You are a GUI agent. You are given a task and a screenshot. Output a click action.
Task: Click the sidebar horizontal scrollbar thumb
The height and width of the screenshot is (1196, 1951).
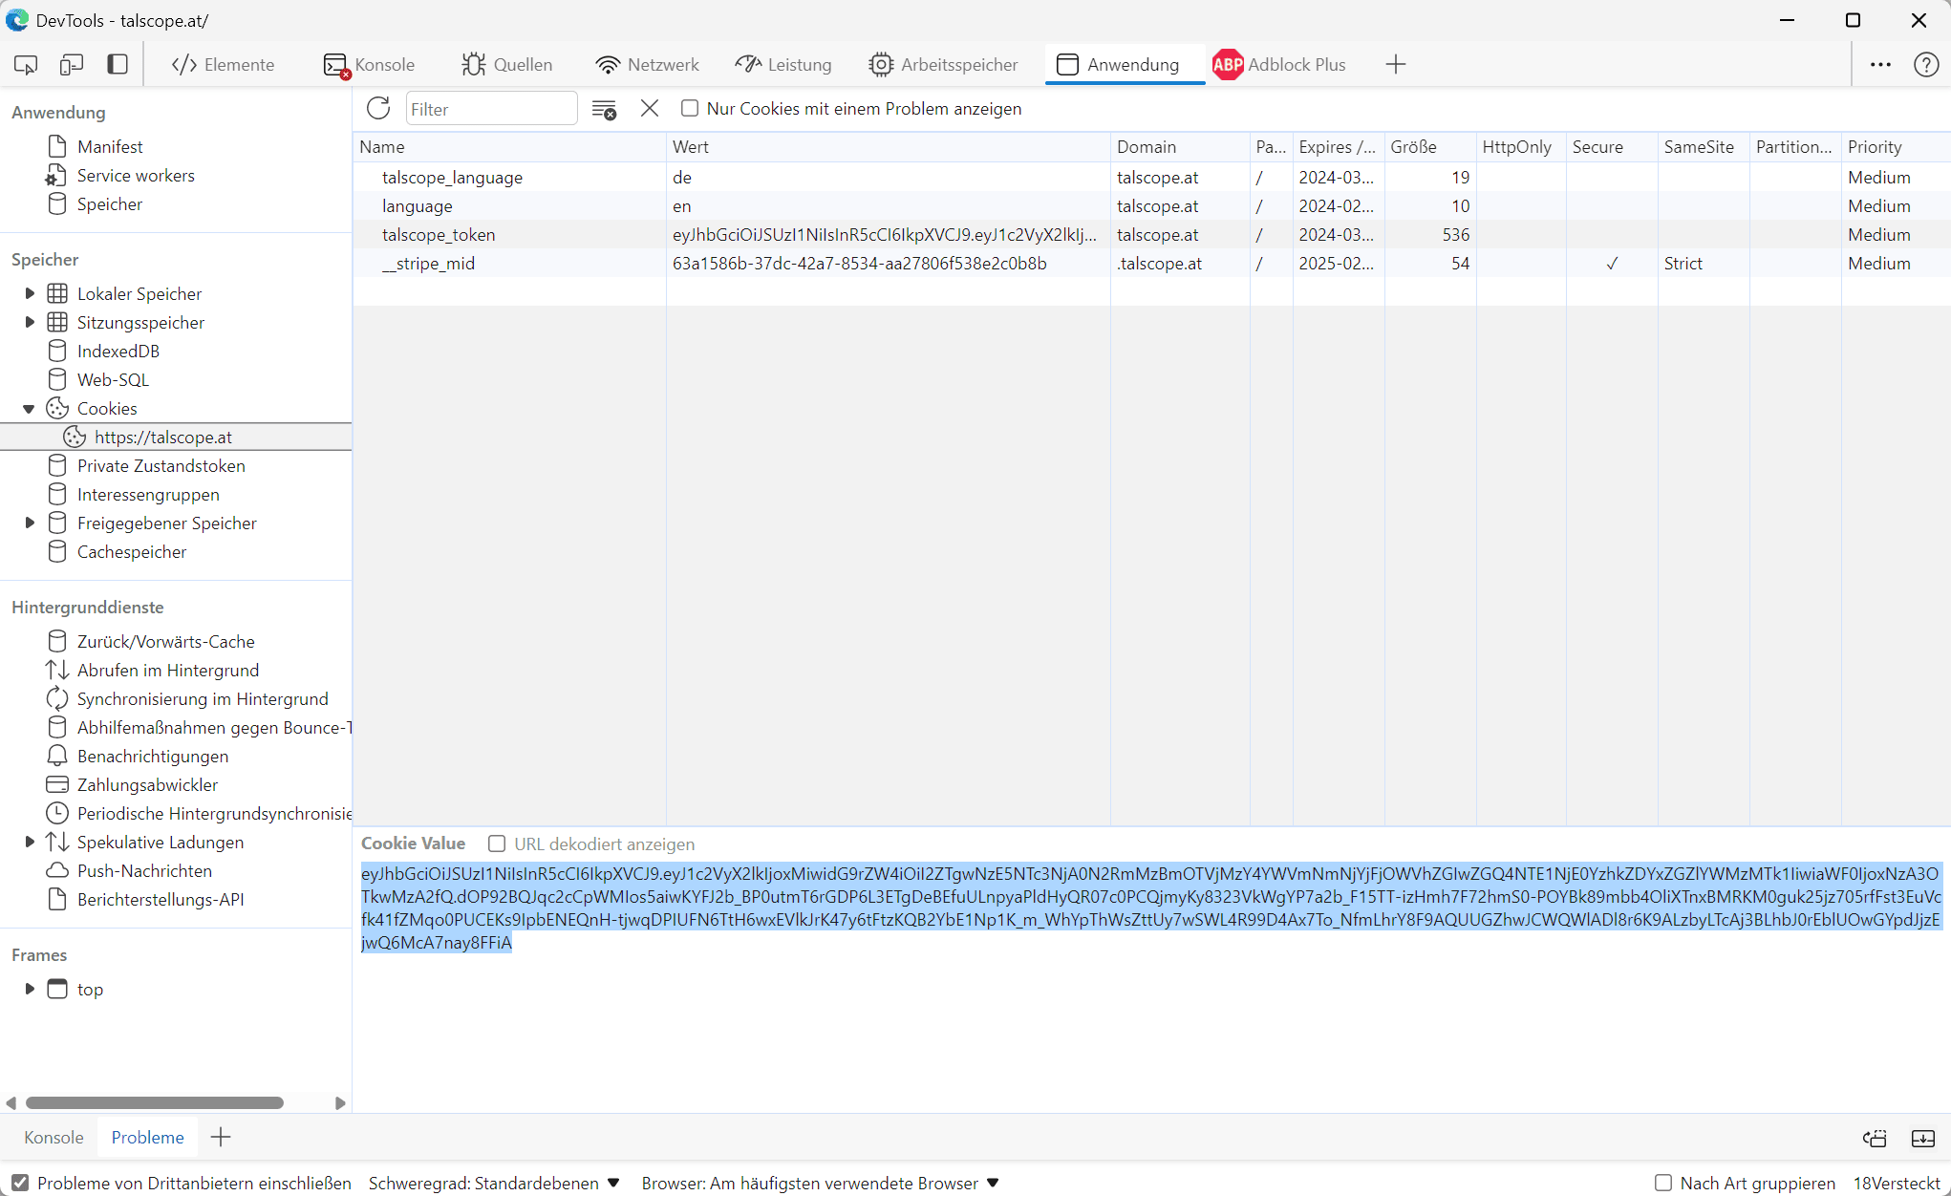tap(154, 1102)
